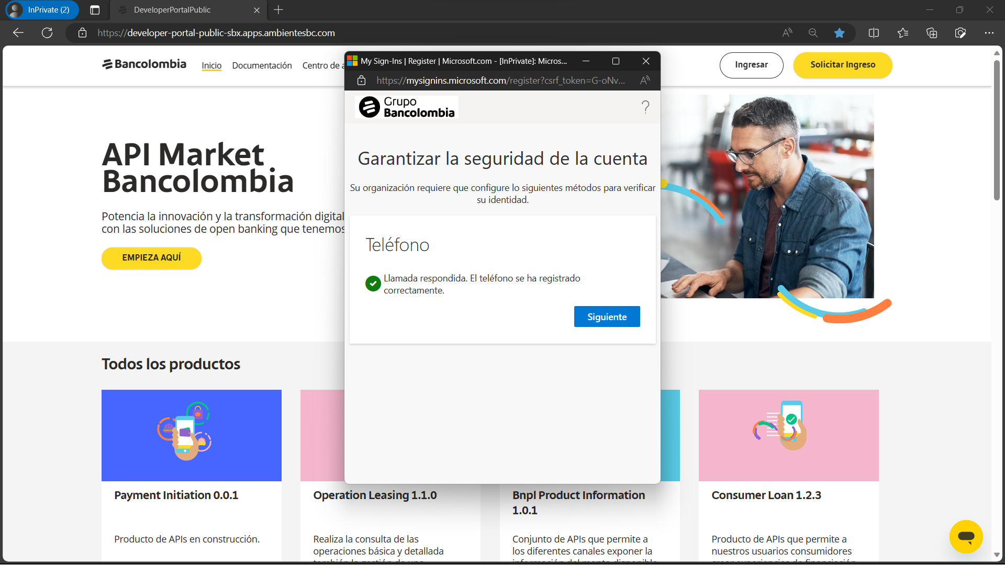Open the split screen icon
The image size is (1005, 565).
[x=874, y=33]
